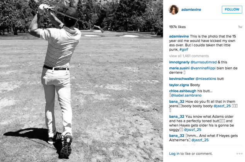Follow the adamlevine account

[x=232, y=10]
